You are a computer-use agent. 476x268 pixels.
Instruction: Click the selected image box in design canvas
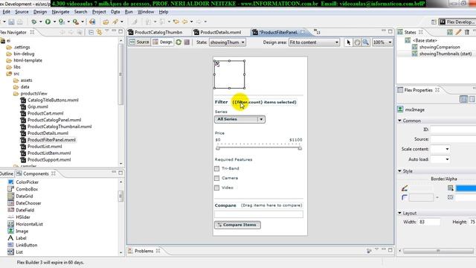click(229, 74)
